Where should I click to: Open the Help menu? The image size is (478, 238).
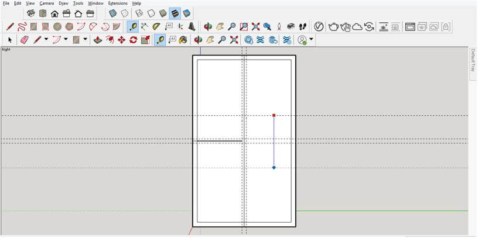coord(136,4)
